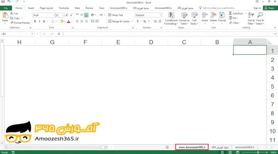Switch to the Insert tab
Screen dimensions: 278x154
coord(31,8)
